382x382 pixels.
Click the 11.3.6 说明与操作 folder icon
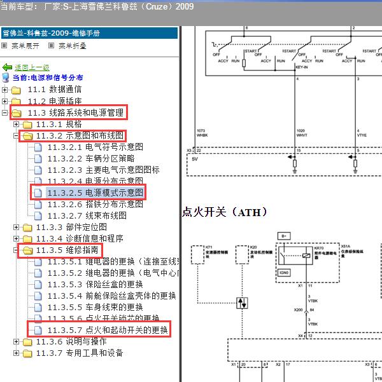(x=27, y=342)
